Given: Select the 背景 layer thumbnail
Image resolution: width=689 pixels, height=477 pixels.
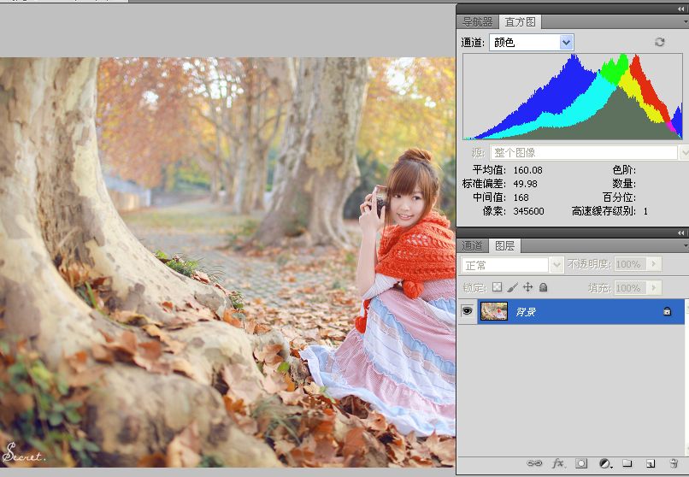Looking at the screenshot, I should [494, 312].
